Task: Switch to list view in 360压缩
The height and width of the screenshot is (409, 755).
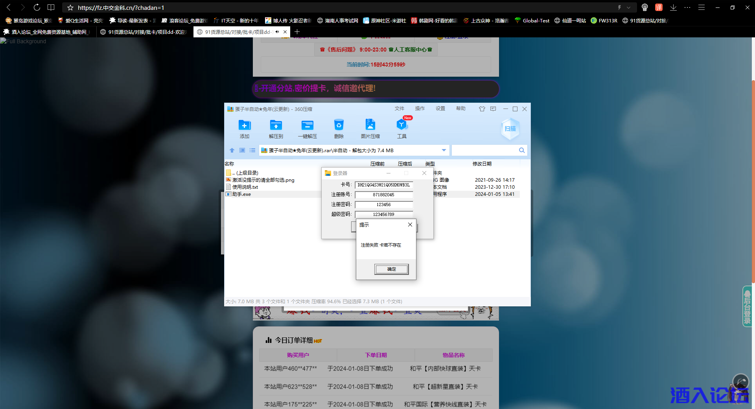Action: pyautogui.click(x=252, y=150)
